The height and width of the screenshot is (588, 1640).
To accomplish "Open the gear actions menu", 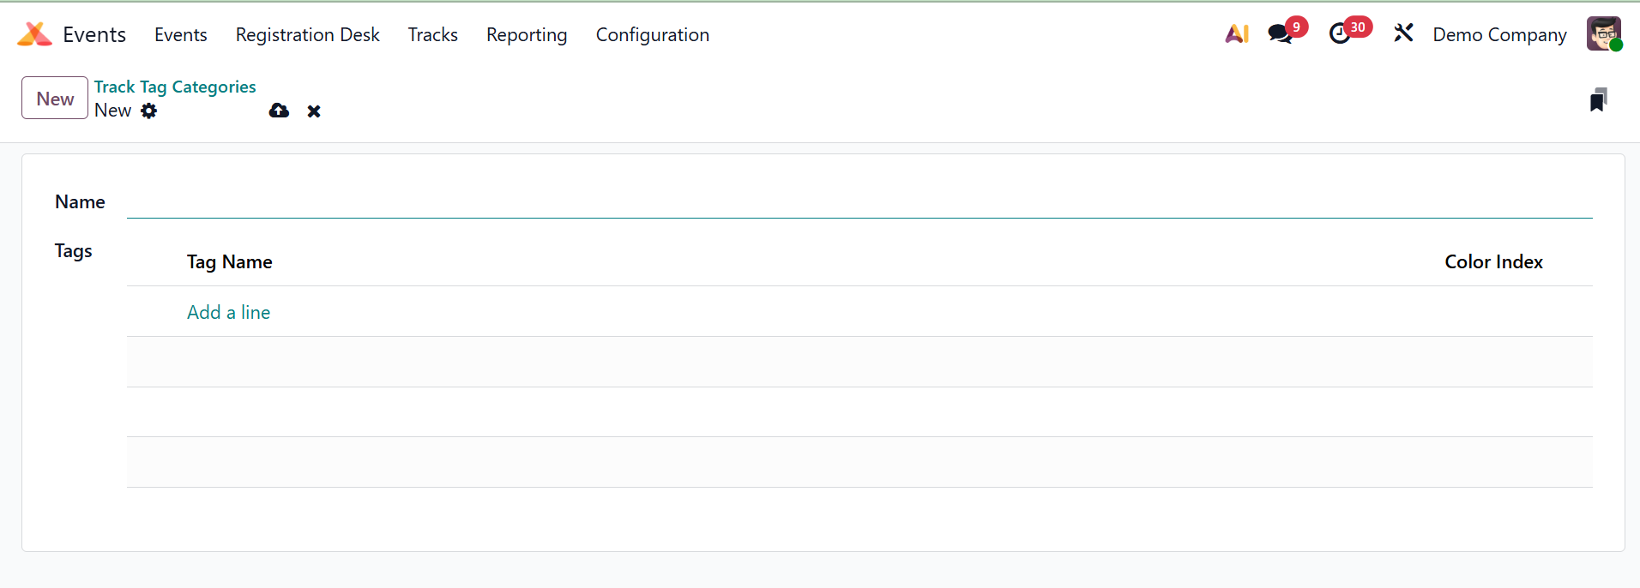I will (149, 111).
